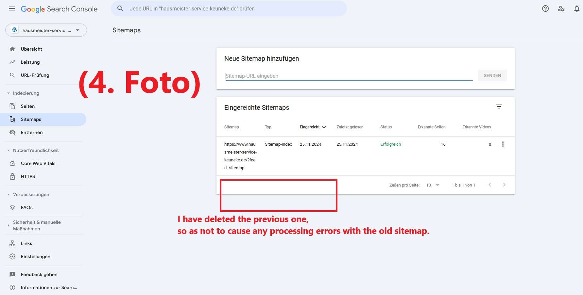The image size is (583, 295).
Task: Open URL-Prüfung in the sidebar
Action: (x=43, y=75)
